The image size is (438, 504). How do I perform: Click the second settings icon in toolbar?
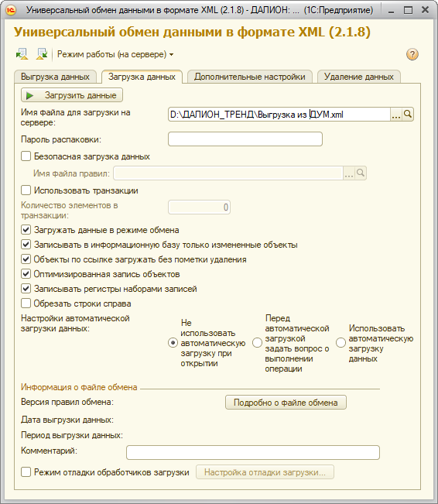tap(42, 54)
